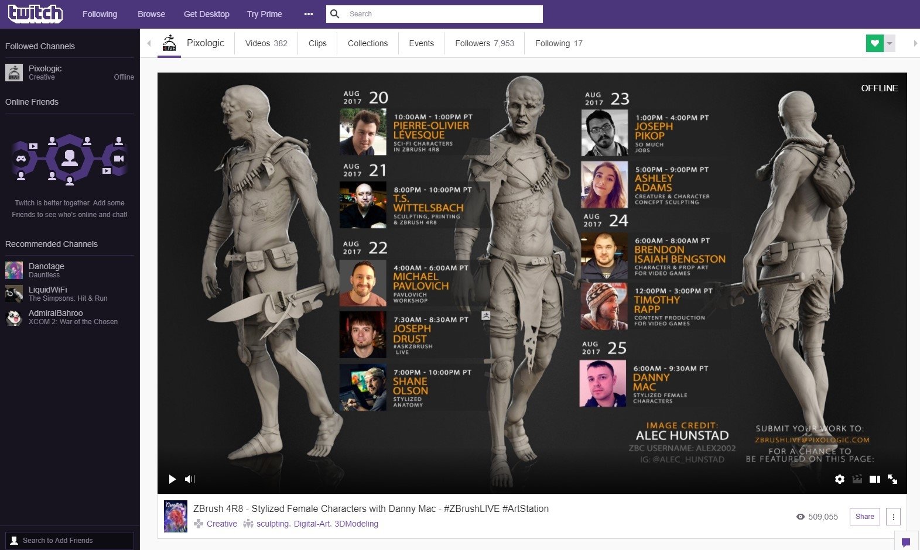Viewport: 920px width, 550px height.
Task: Click 'The Simpsons: Hit & Run' text
Action: click(x=68, y=298)
